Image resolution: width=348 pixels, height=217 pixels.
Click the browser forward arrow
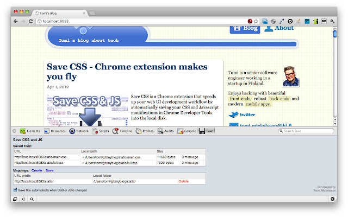pos(23,21)
